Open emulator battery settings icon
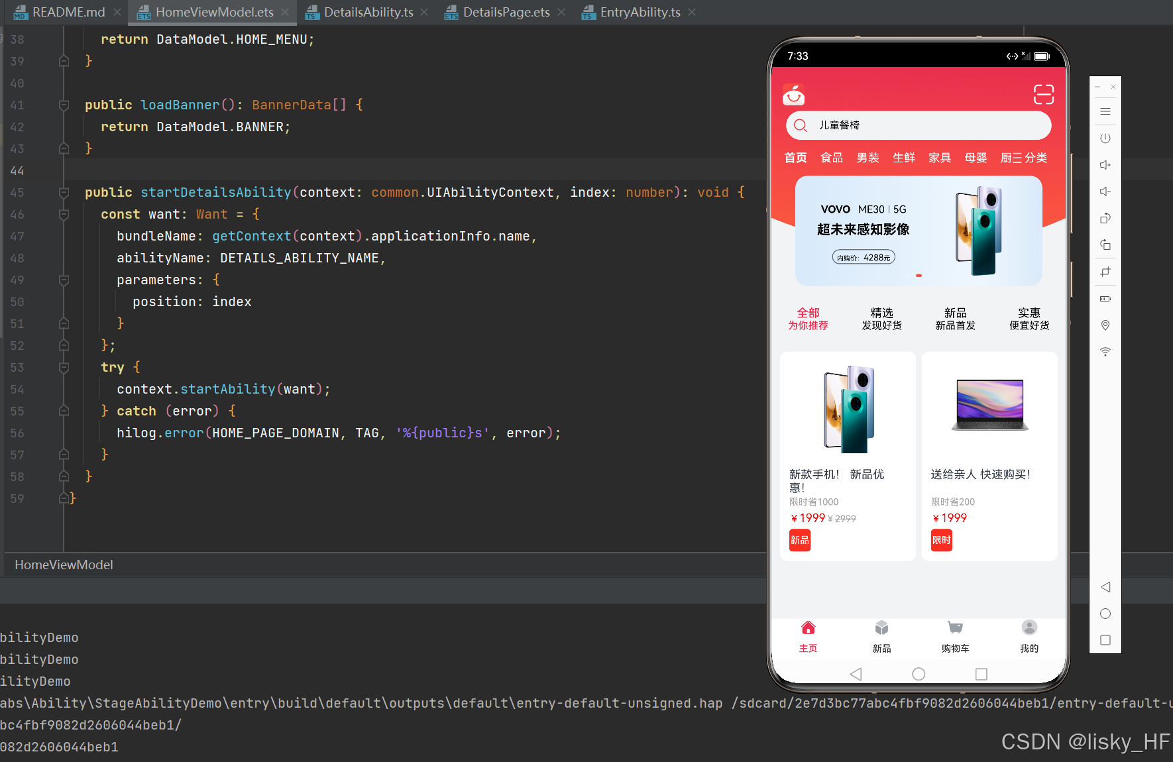The height and width of the screenshot is (762, 1173). pyautogui.click(x=1105, y=298)
